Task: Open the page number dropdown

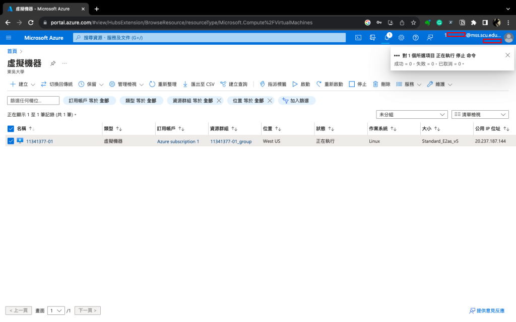Action: 56,310
